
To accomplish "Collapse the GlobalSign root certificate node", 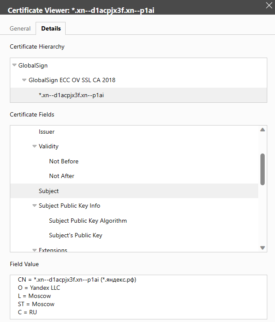I will click(15, 65).
